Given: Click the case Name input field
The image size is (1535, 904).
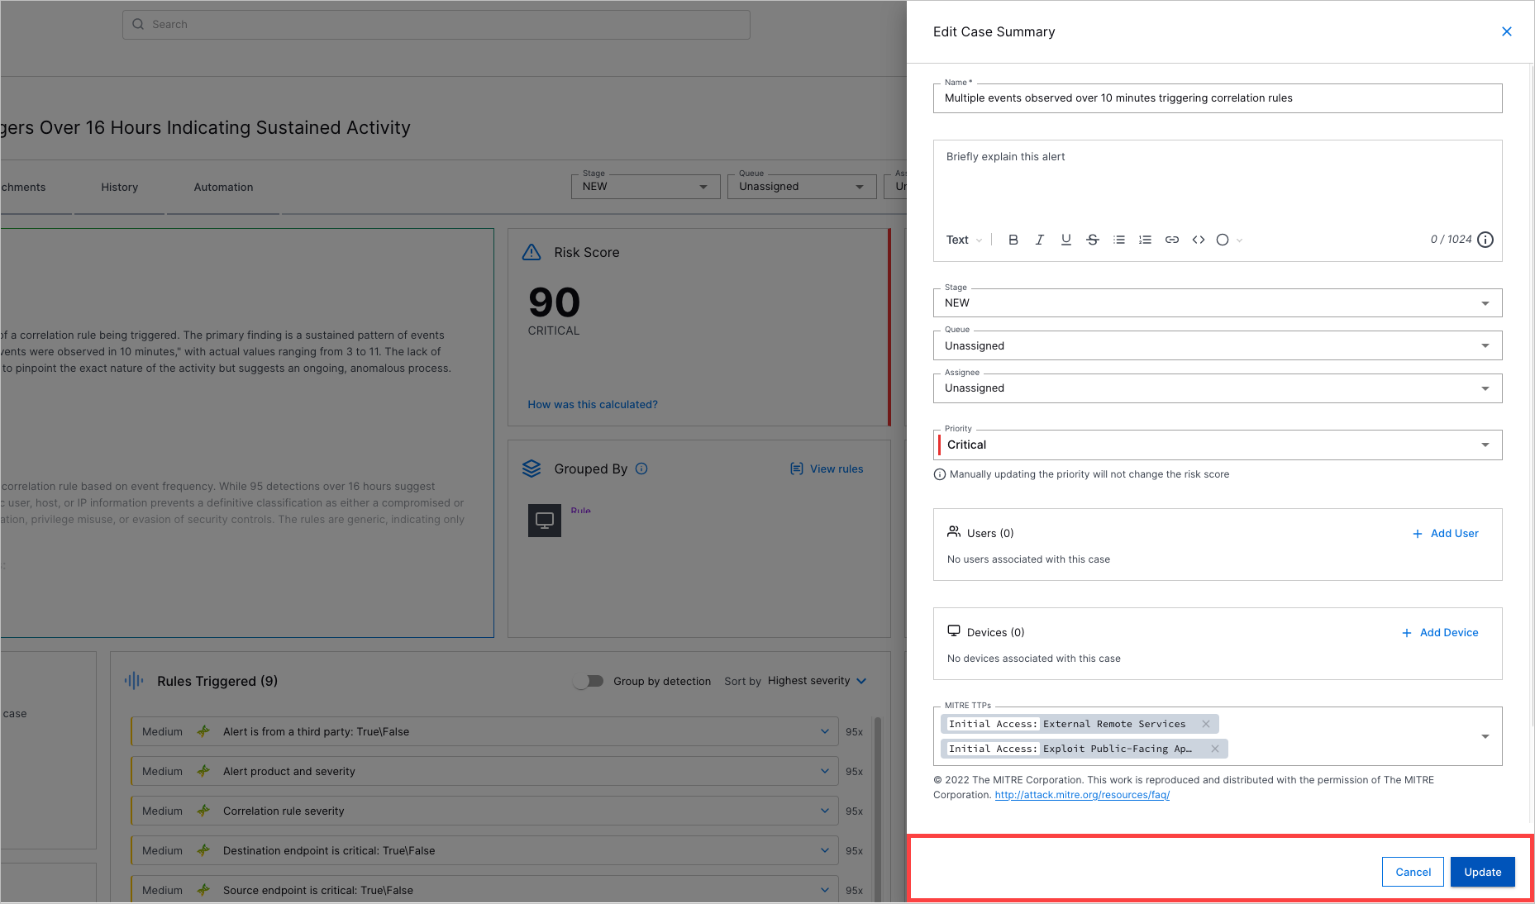Looking at the screenshot, I should 1218,98.
